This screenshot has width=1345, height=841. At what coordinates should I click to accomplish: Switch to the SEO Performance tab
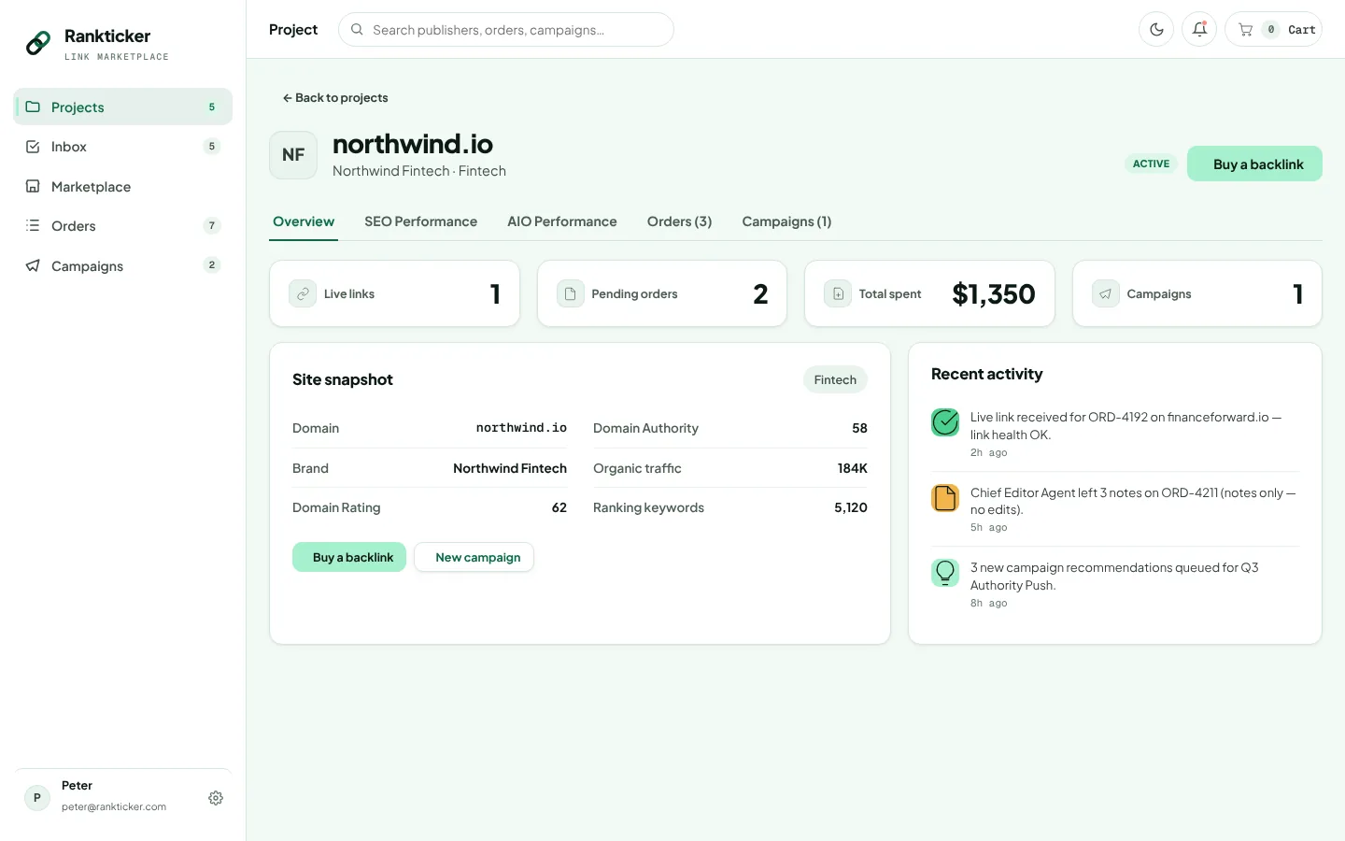(420, 221)
